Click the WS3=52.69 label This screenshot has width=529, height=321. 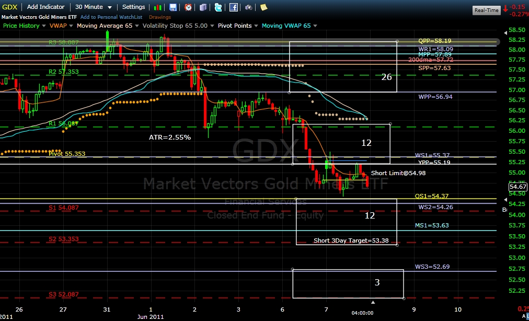pos(432,267)
